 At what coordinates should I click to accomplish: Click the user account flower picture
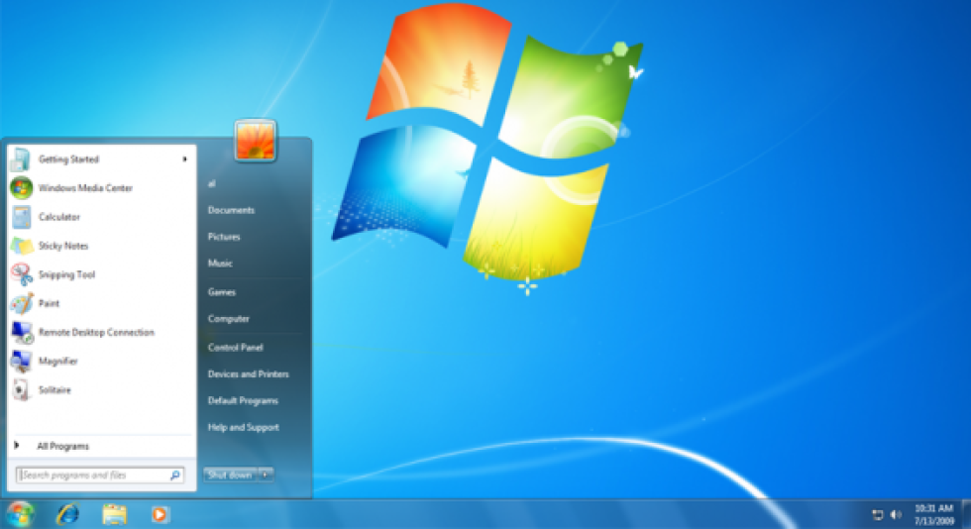(256, 141)
